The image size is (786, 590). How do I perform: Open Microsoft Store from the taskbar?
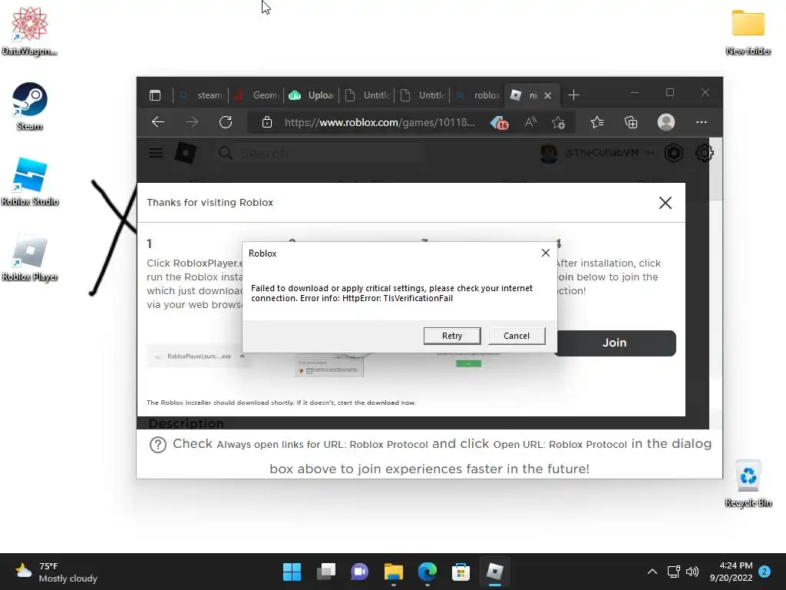461,572
